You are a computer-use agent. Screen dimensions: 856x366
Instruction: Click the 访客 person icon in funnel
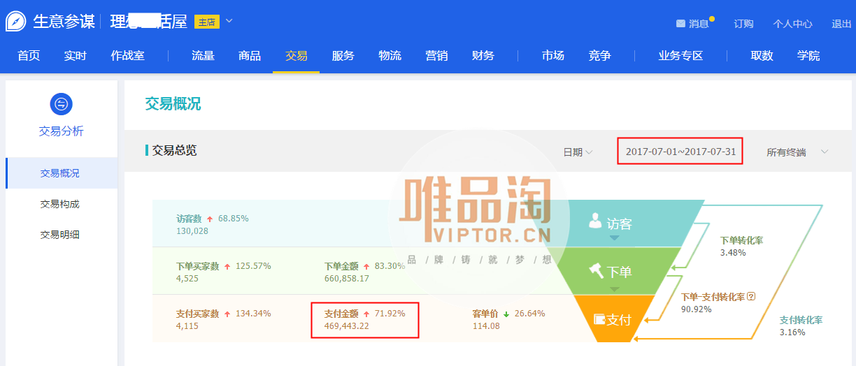click(x=595, y=221)
